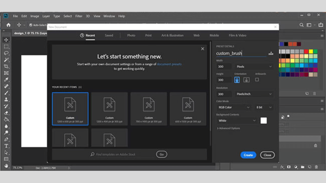Expand the status bar arrow menu

point(69,168)
